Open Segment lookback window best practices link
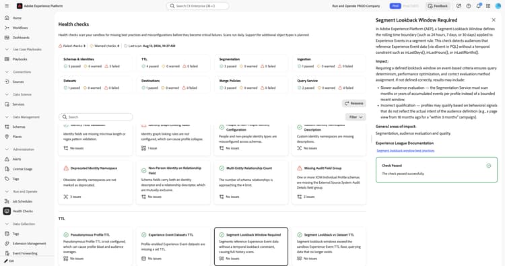 (x=405, y=151)
